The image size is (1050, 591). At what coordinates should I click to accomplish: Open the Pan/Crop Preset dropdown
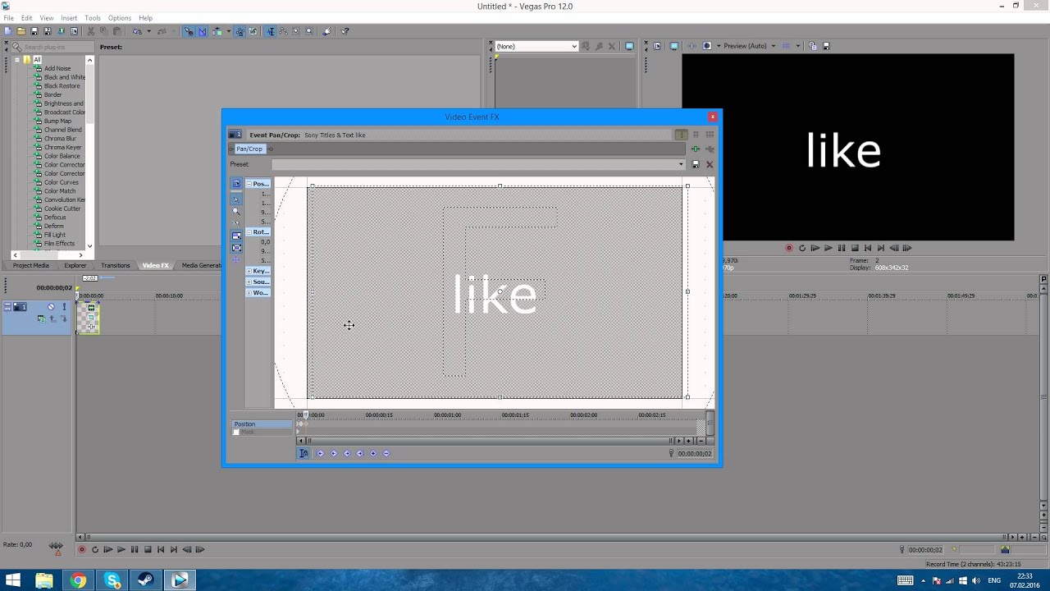click(681, 164)
